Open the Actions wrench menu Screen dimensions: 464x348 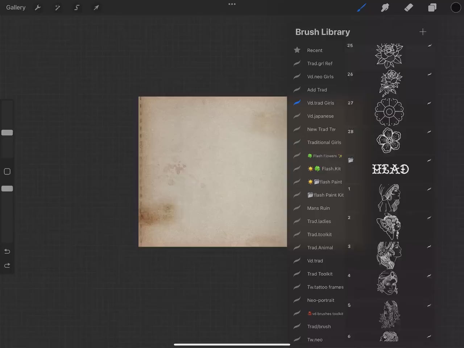tap(38, 7)
